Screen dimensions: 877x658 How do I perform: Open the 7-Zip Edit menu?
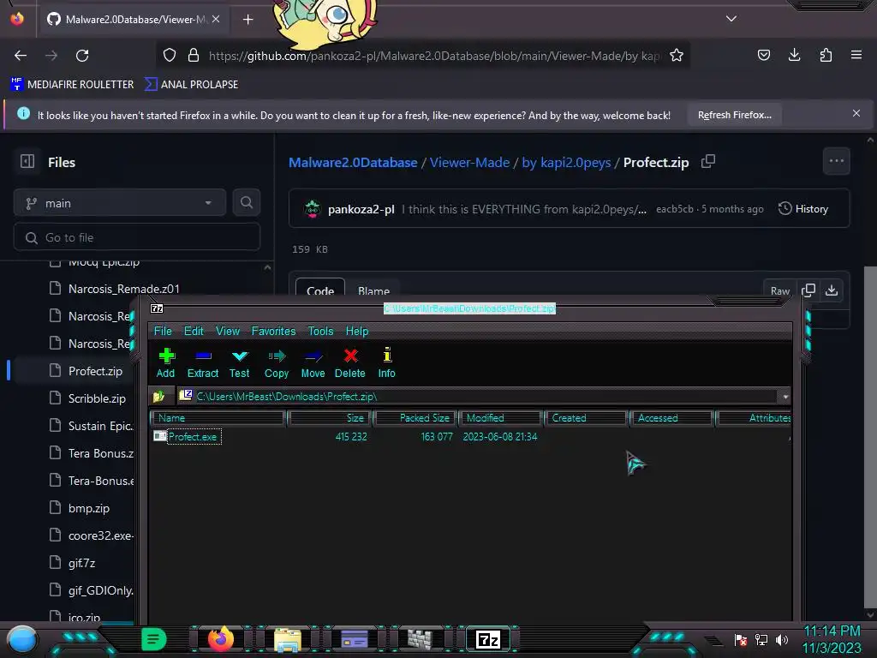click(194, 332)
